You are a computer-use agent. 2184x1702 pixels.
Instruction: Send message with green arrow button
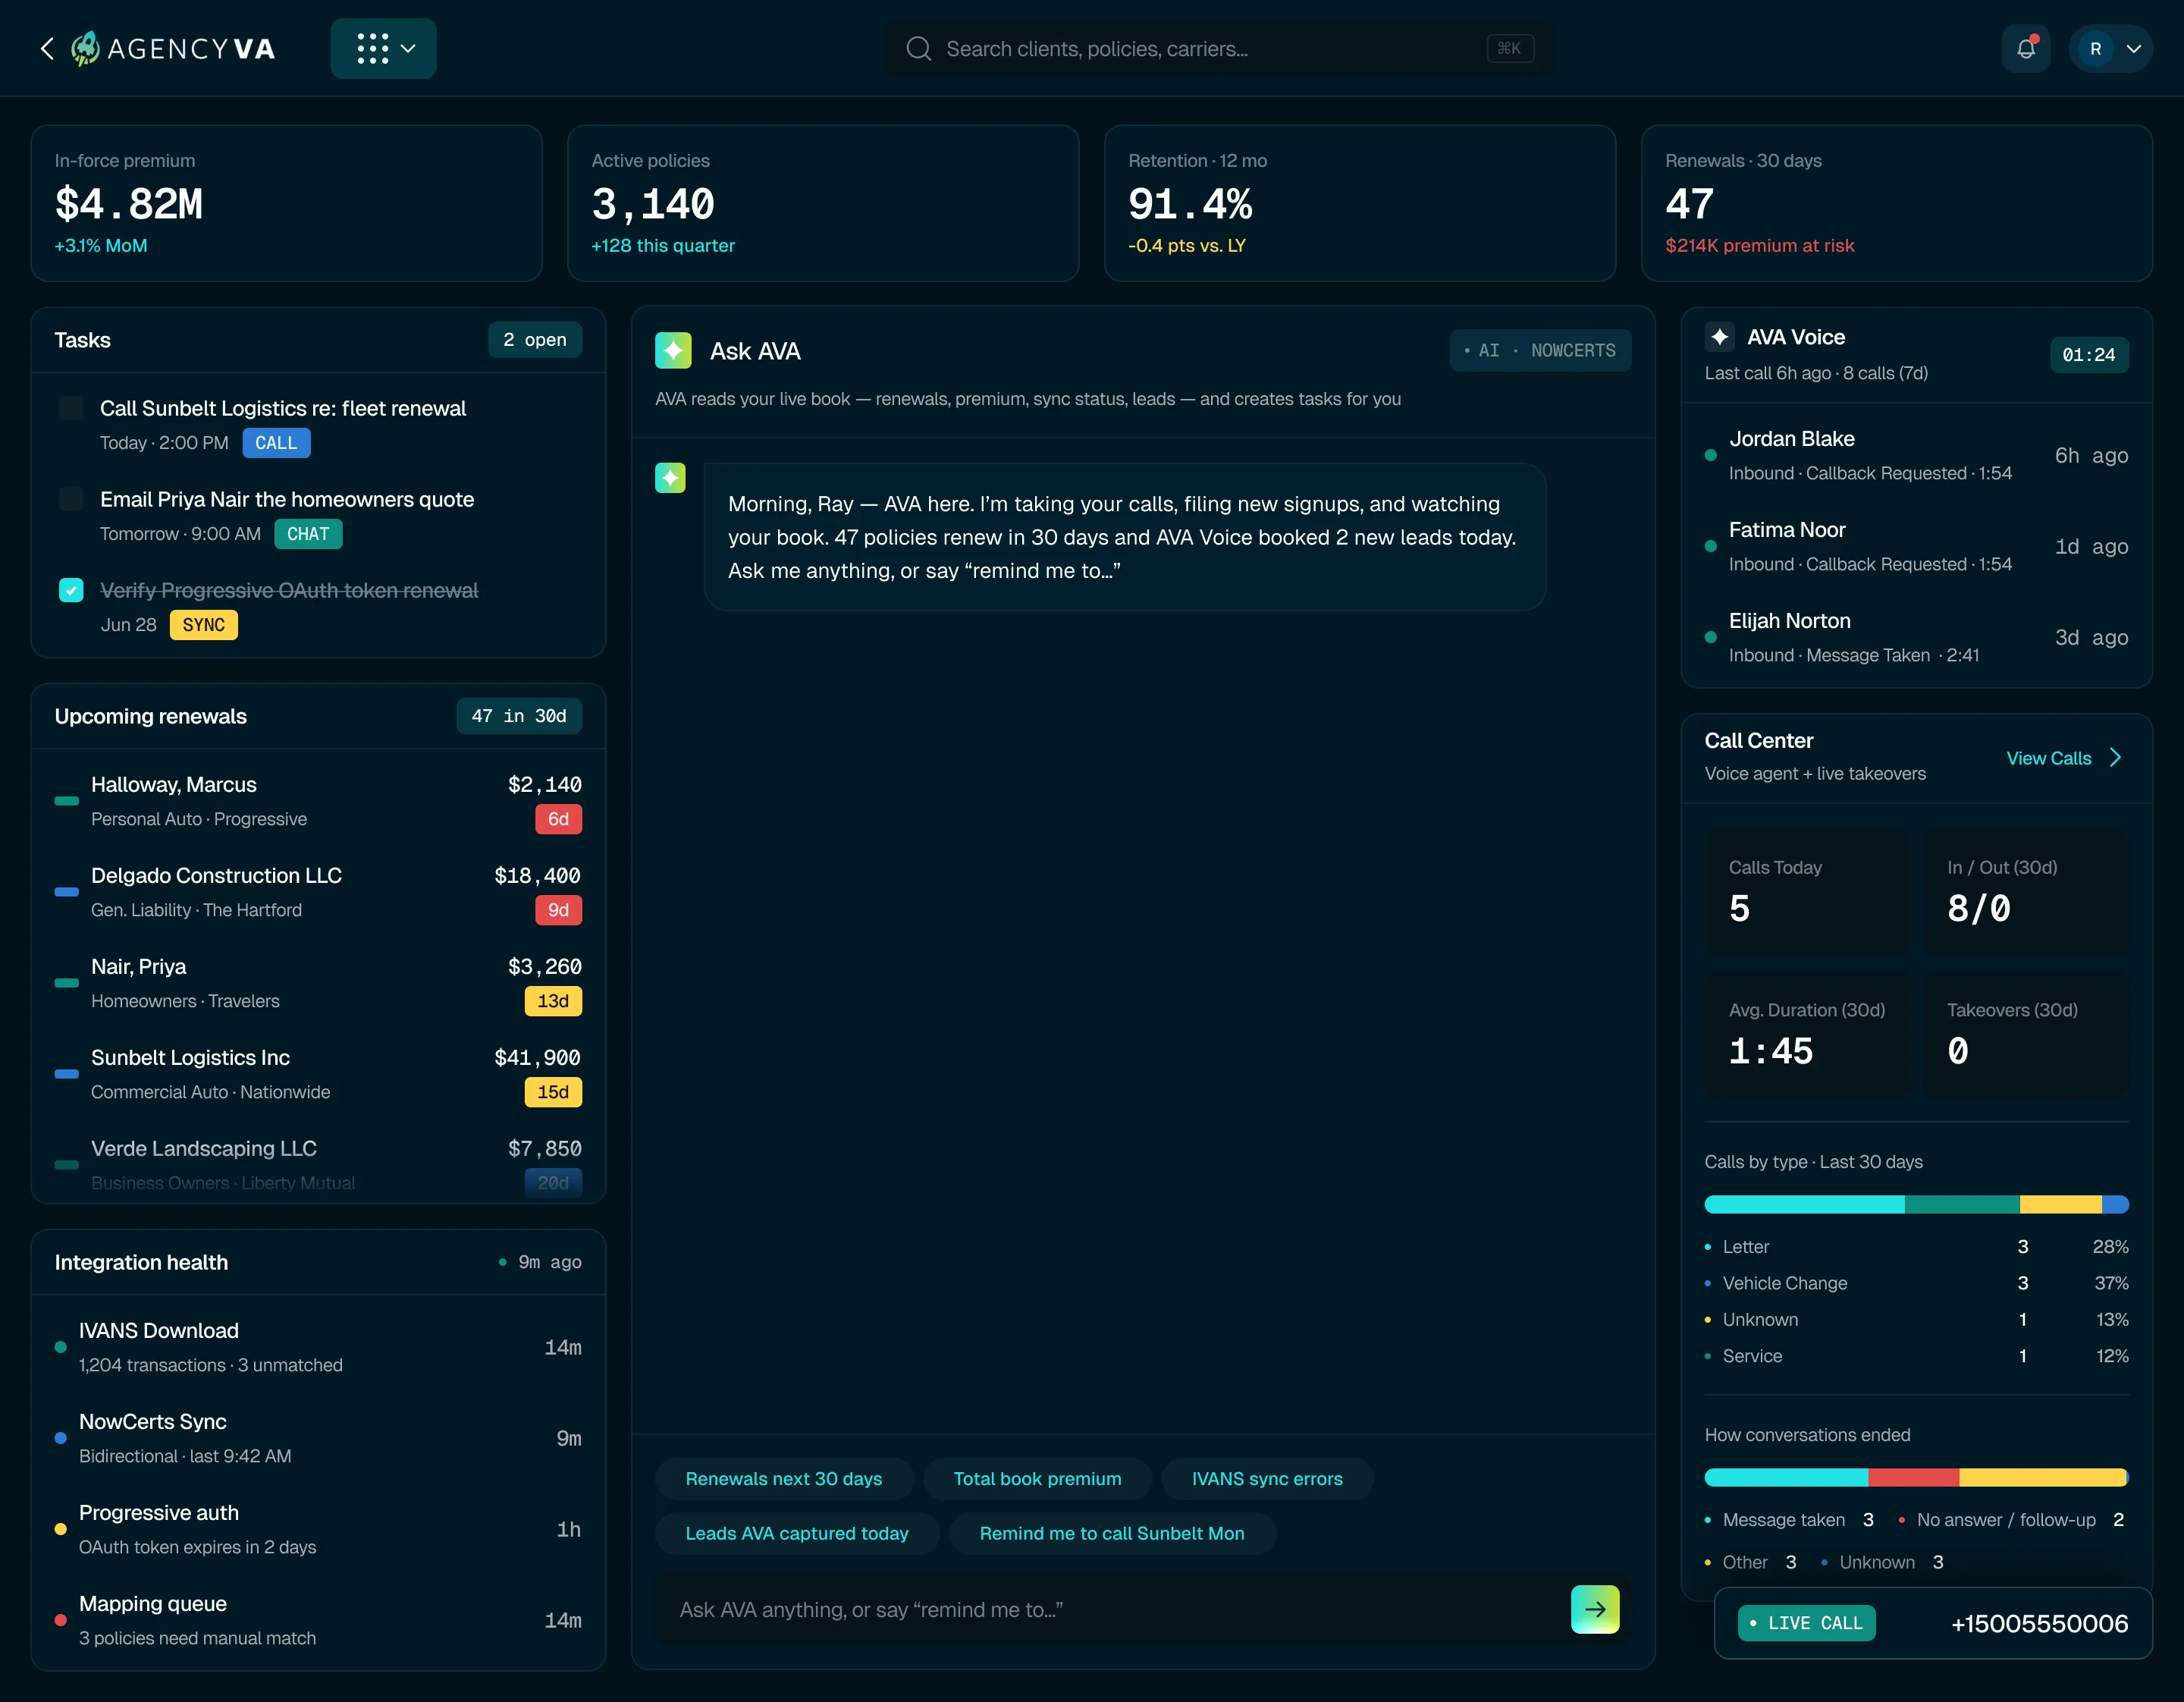(x=1595, y=1609)
